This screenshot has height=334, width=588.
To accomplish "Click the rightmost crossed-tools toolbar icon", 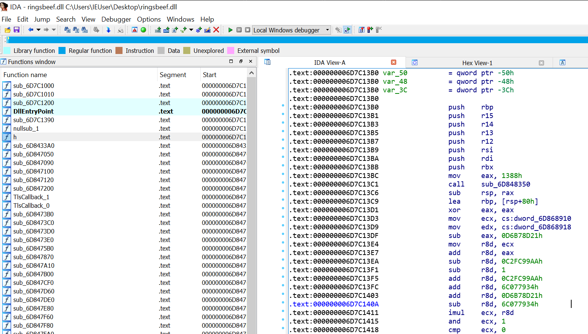I will 379,30.
